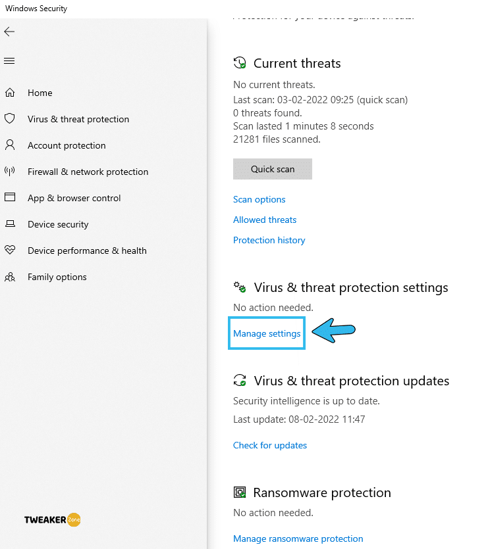Viewport: 490px width, 549px height.
Task: Click the Virus & threat protection settings heading
Action: click(351, 287)
